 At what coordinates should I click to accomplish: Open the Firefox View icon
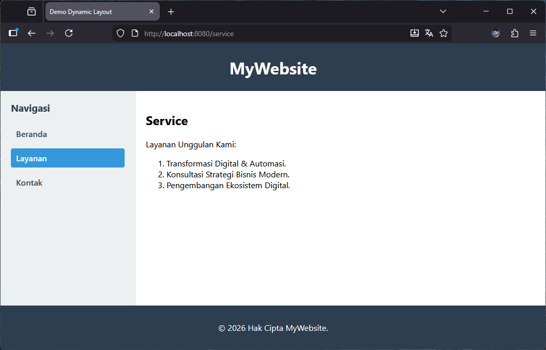point(31,11)
